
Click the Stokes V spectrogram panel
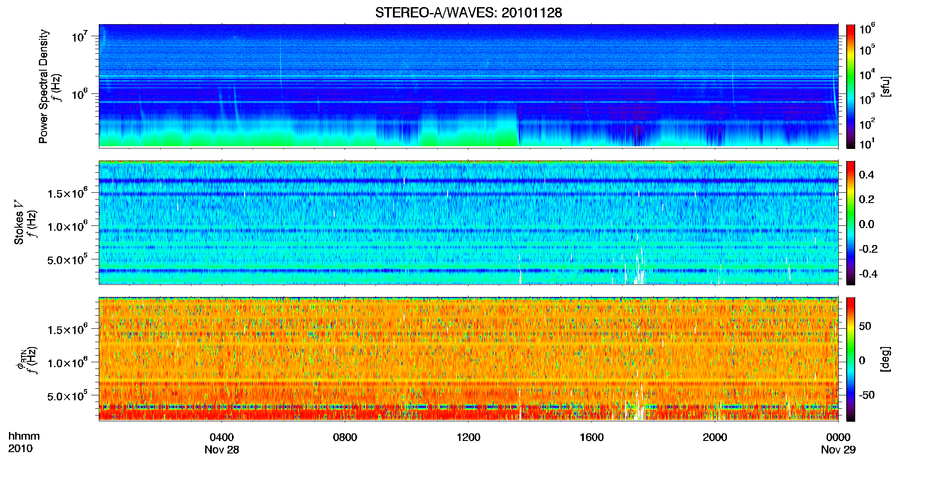[x=468, y=222]
